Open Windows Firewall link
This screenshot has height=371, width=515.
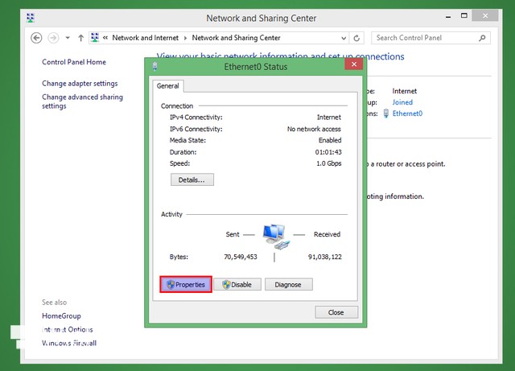pos(69,343)
